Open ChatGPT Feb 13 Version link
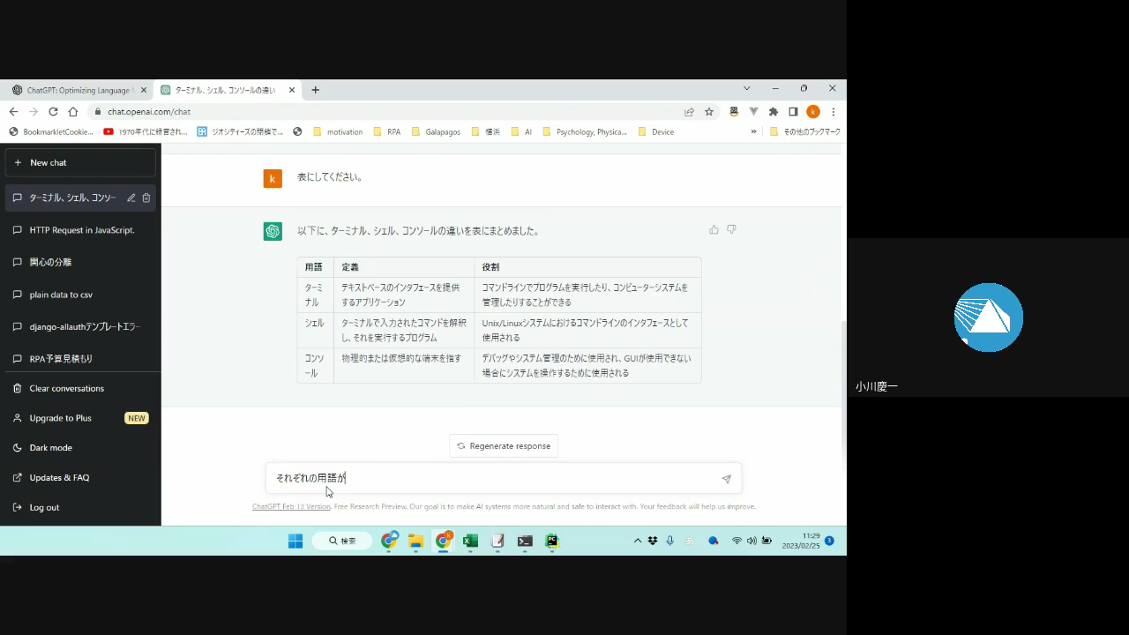 pyautogui.click(x=291, y=507)
